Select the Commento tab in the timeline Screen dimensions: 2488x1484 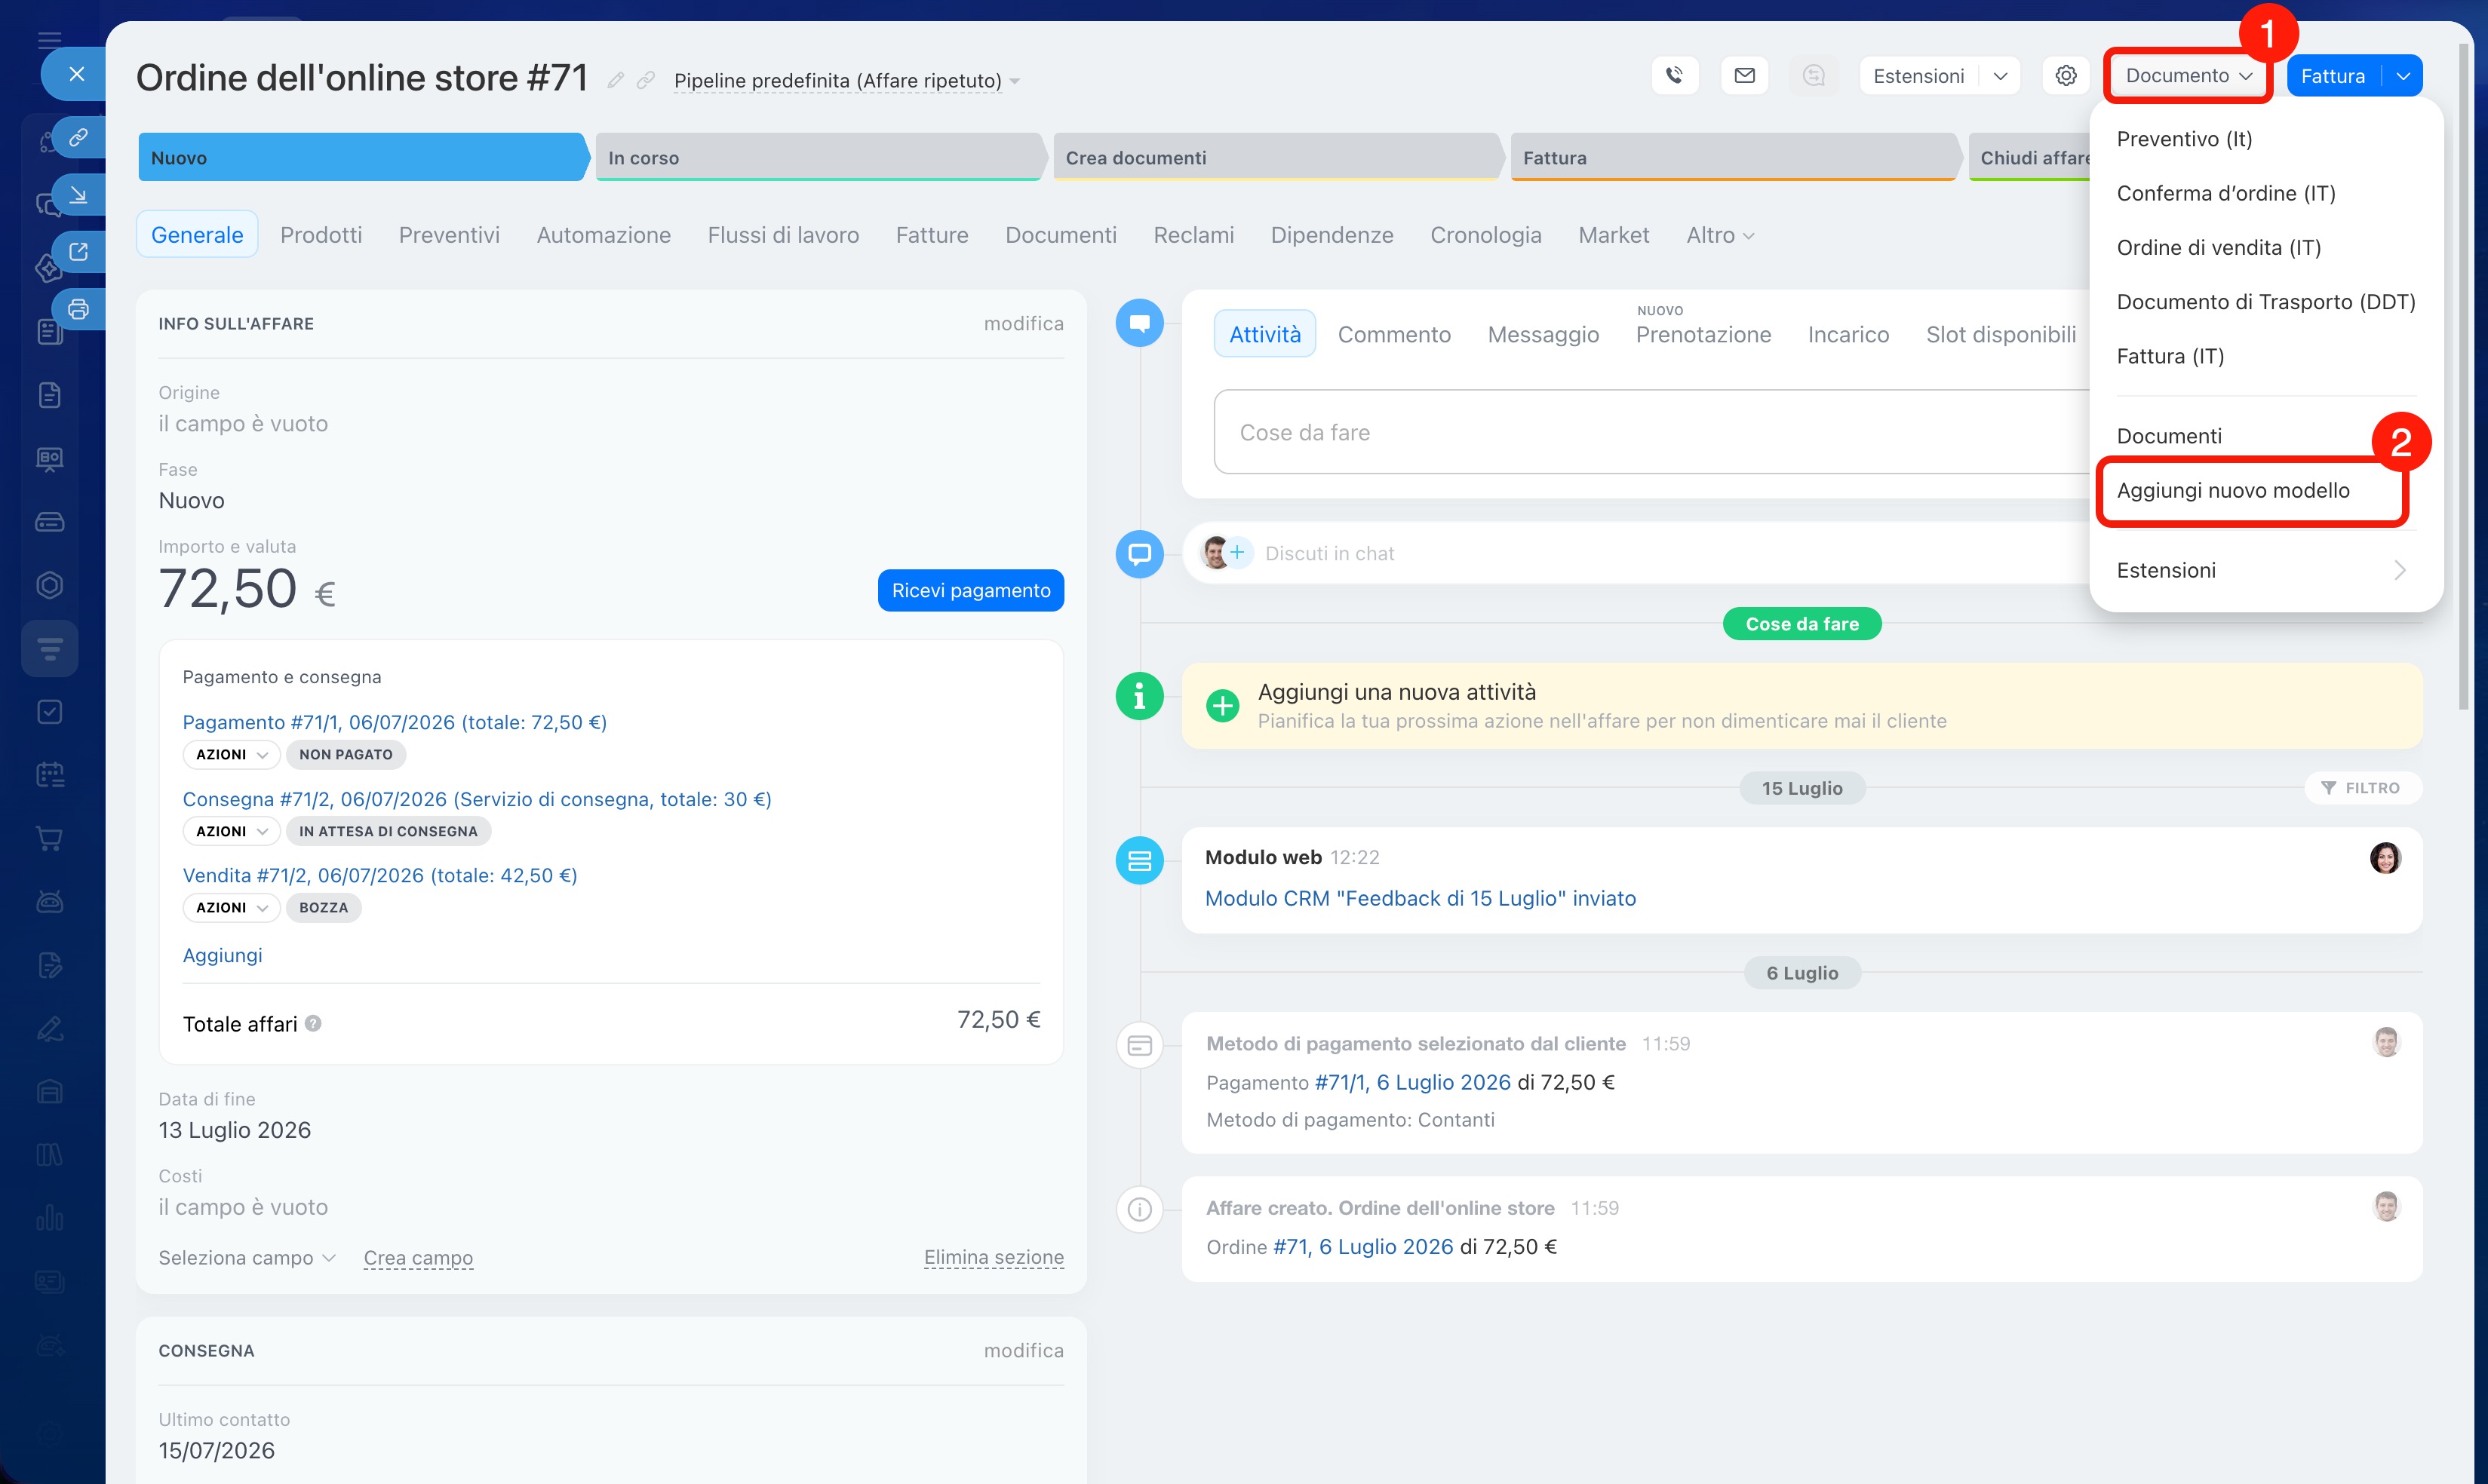click(x=1393, y=334)
